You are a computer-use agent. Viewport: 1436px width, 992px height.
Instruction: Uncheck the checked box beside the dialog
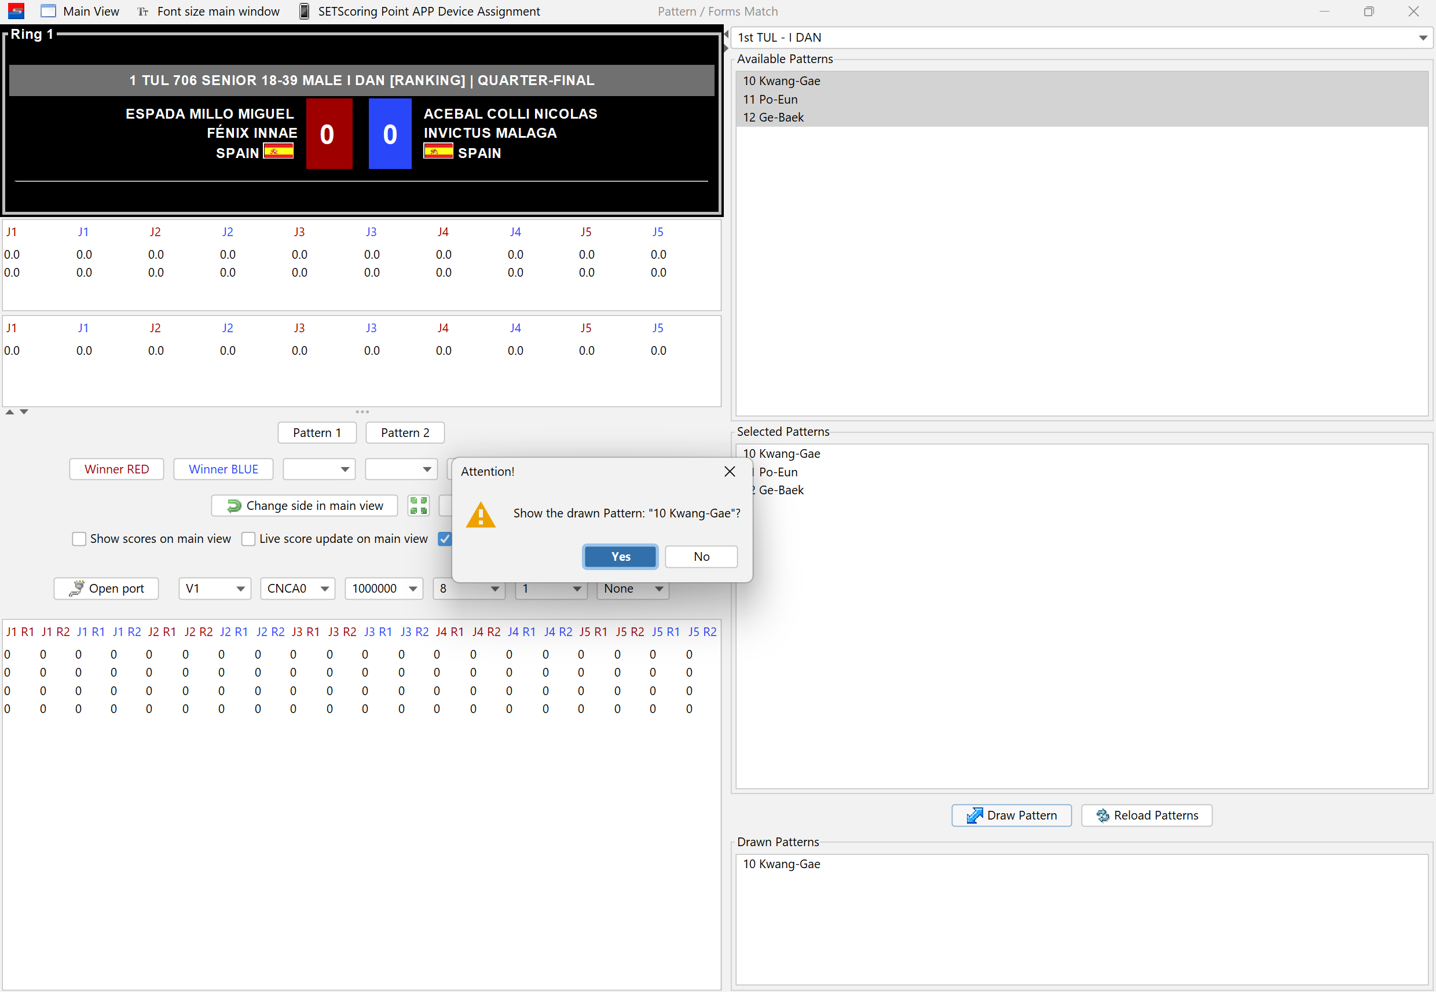click(444, 539)
